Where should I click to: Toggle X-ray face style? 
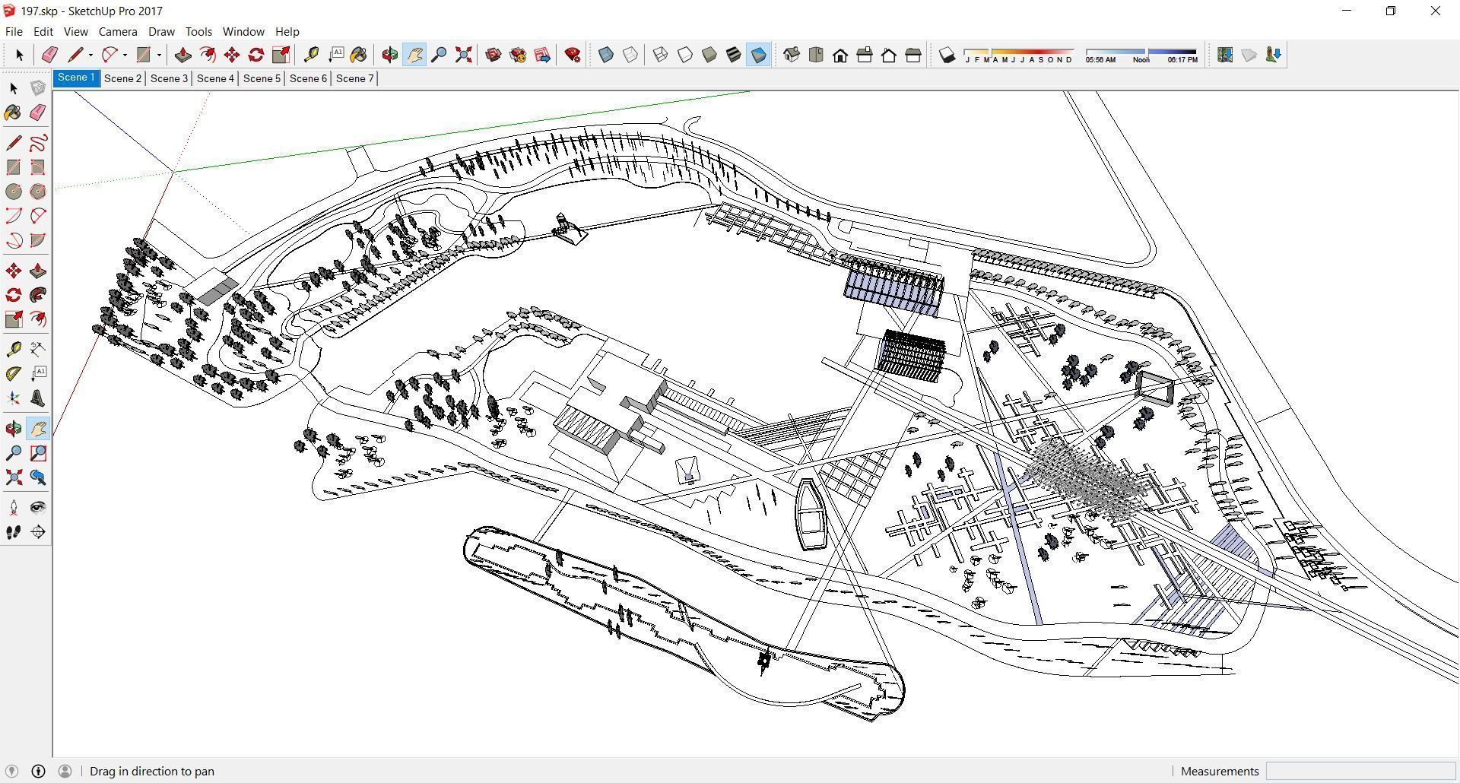tap(606, 55)
